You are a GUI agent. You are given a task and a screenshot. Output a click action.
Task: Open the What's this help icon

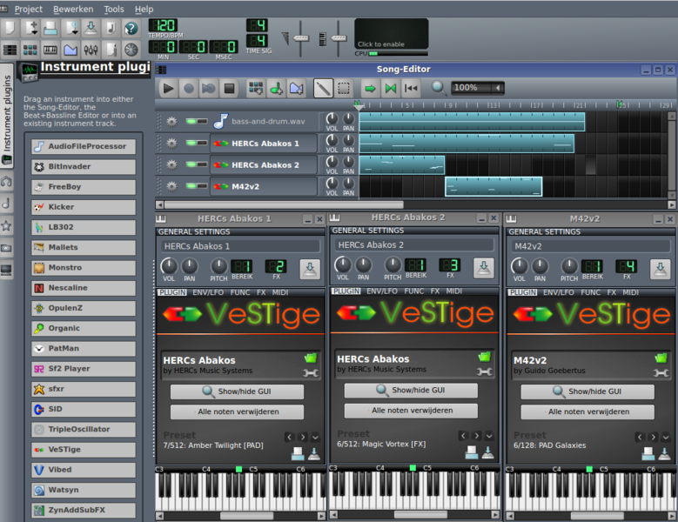tap(131, 28)
